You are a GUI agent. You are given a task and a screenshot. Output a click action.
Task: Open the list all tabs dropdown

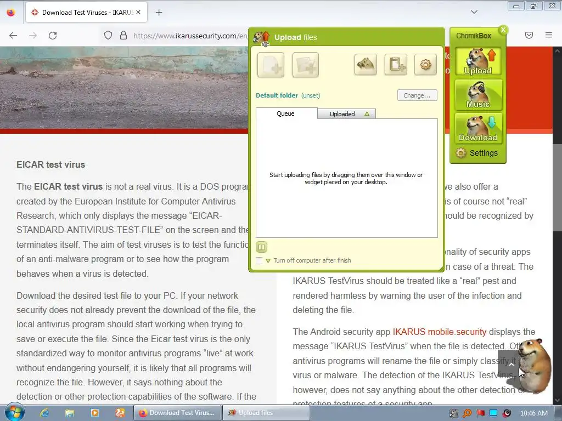click(x=474, y=12)
